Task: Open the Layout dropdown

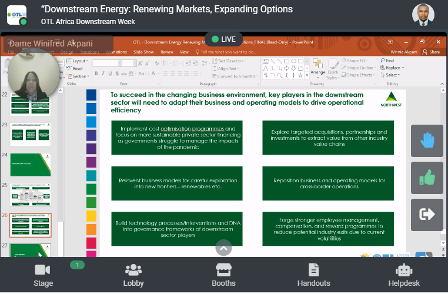Action: tap(78, 61)
